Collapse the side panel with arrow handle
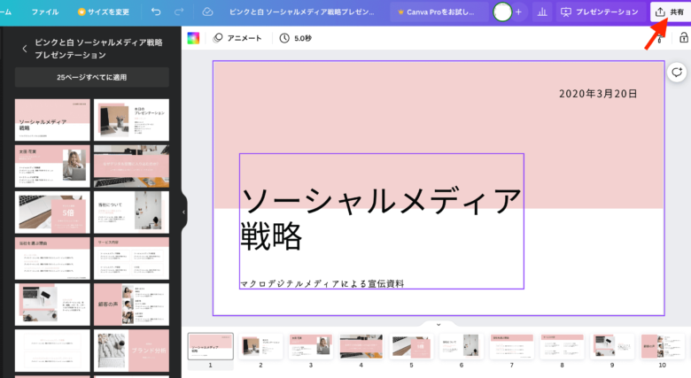Screen dimensions: 691x378 [183, 212]
